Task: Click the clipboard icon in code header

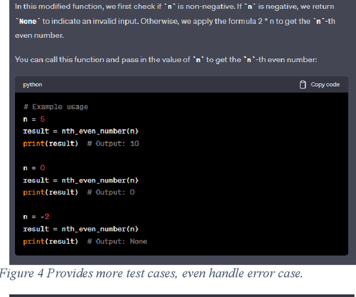Action: click(303, 85)
